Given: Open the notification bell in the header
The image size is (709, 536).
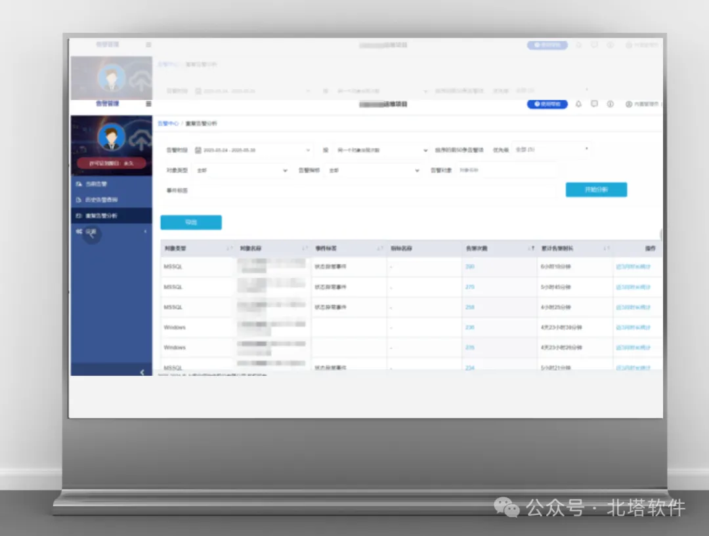Looking at the screenshot, I should [578, 104].
